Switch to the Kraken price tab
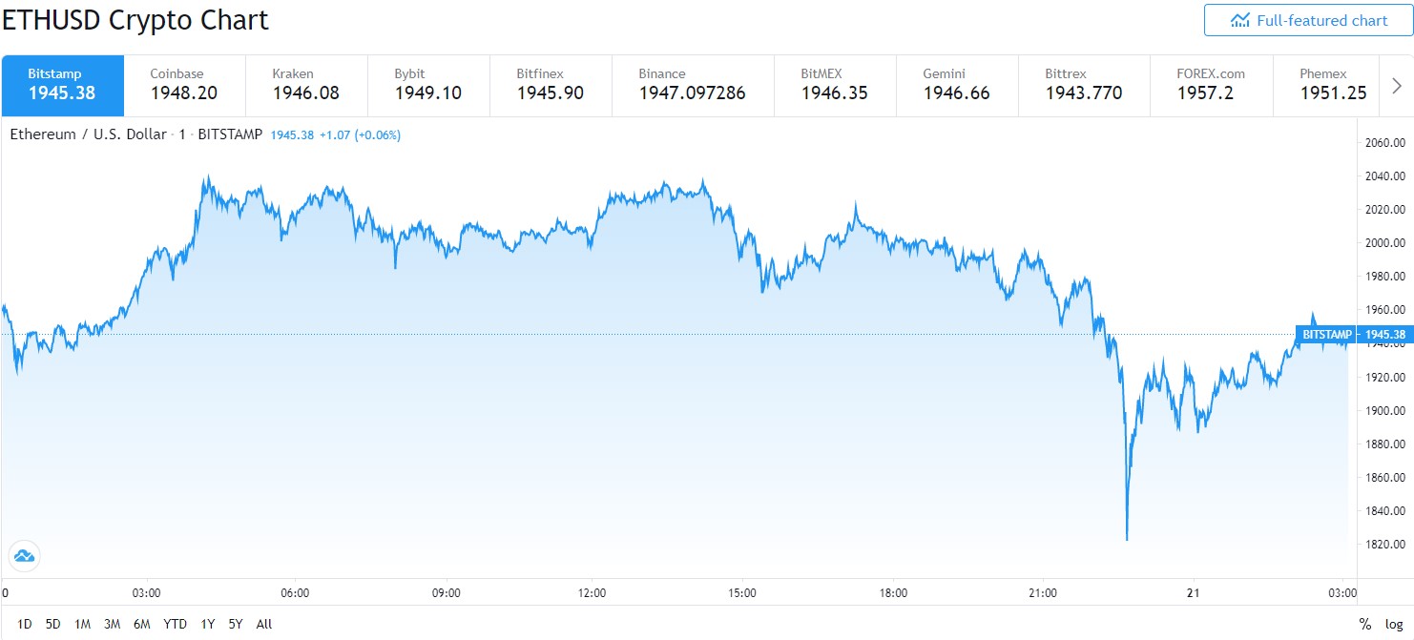This screenshot has width=1414, height=640. pos(306,85)
